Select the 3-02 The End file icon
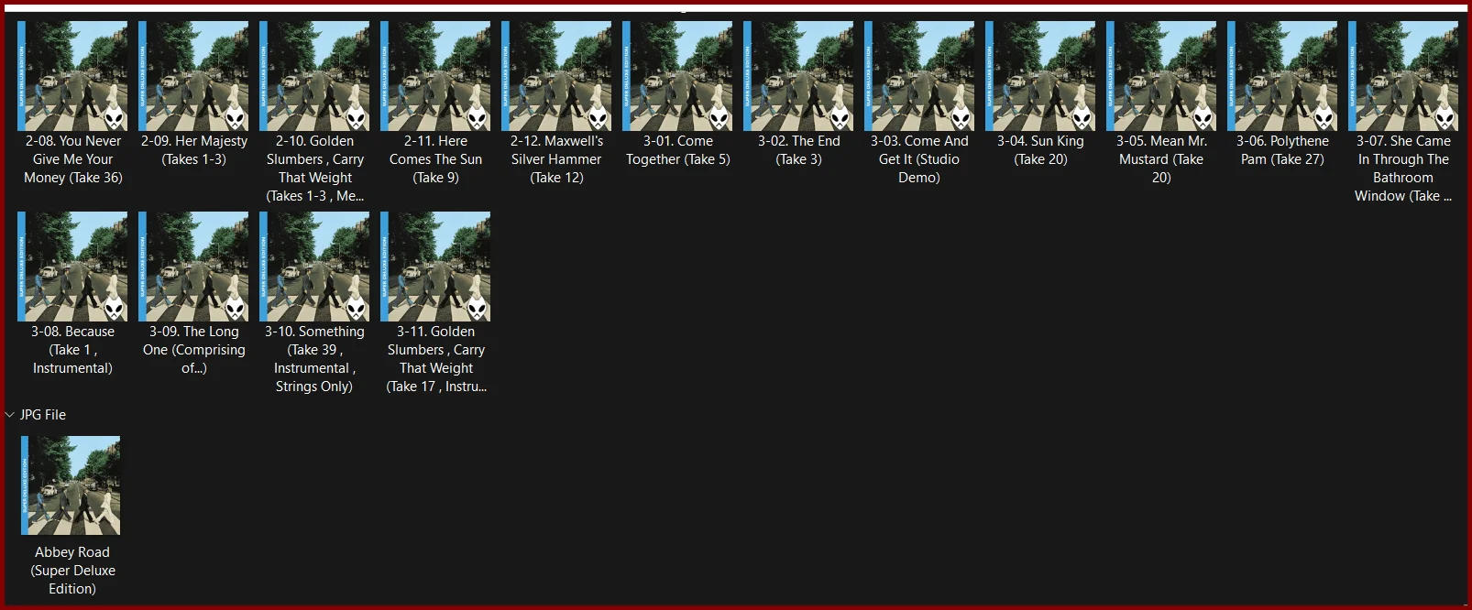The image size is (1472, 610). point(798,76)
